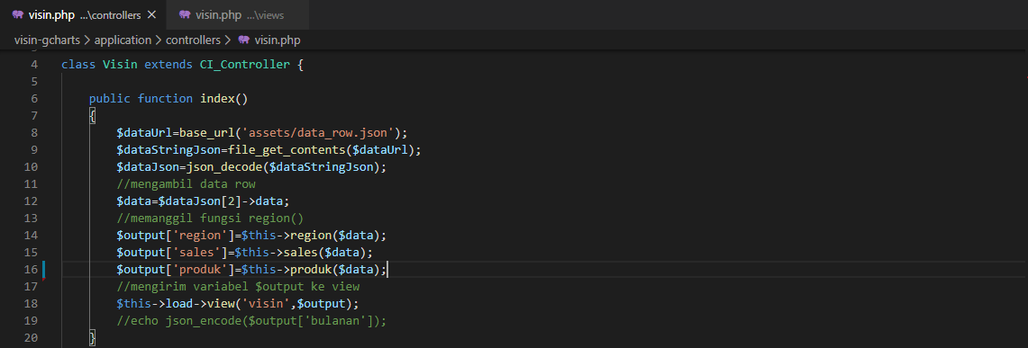Click line number 18 in the gutter
The image size is (1028, 348).
click(x=31, y=304)
